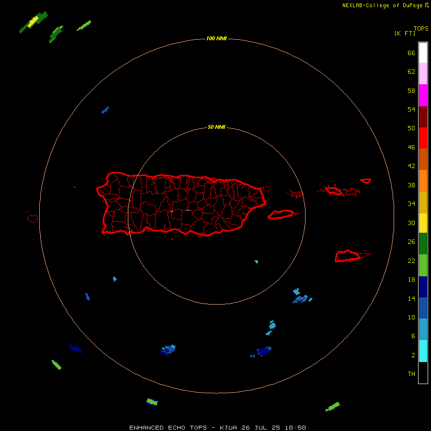Click the legend value "30"
431x431 pixels.
411,223
